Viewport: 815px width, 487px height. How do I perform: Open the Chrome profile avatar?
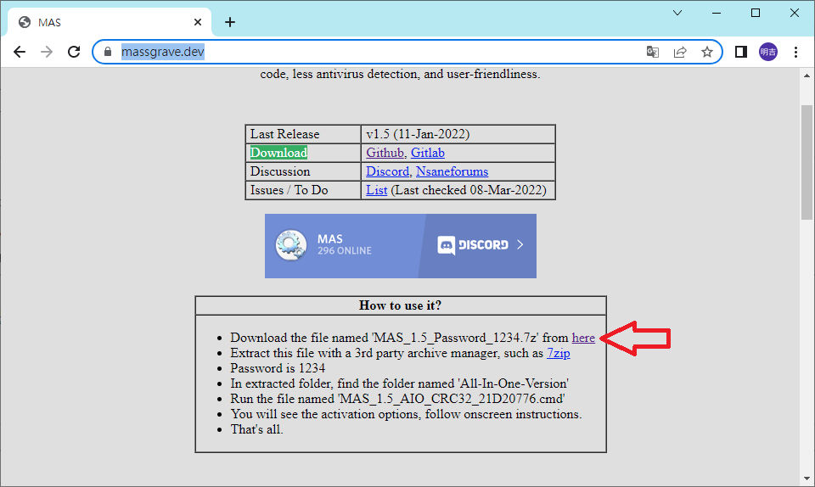coord(768,52)
